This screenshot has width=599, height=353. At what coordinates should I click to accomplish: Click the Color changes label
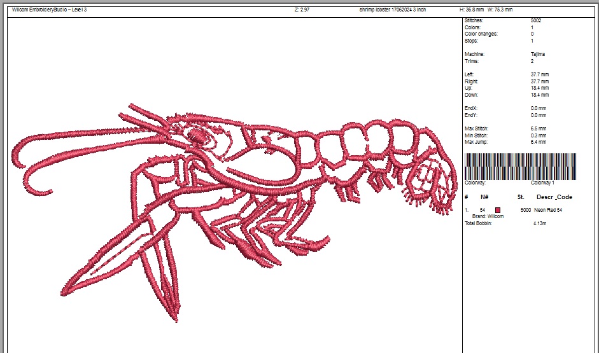click(481, 34)
